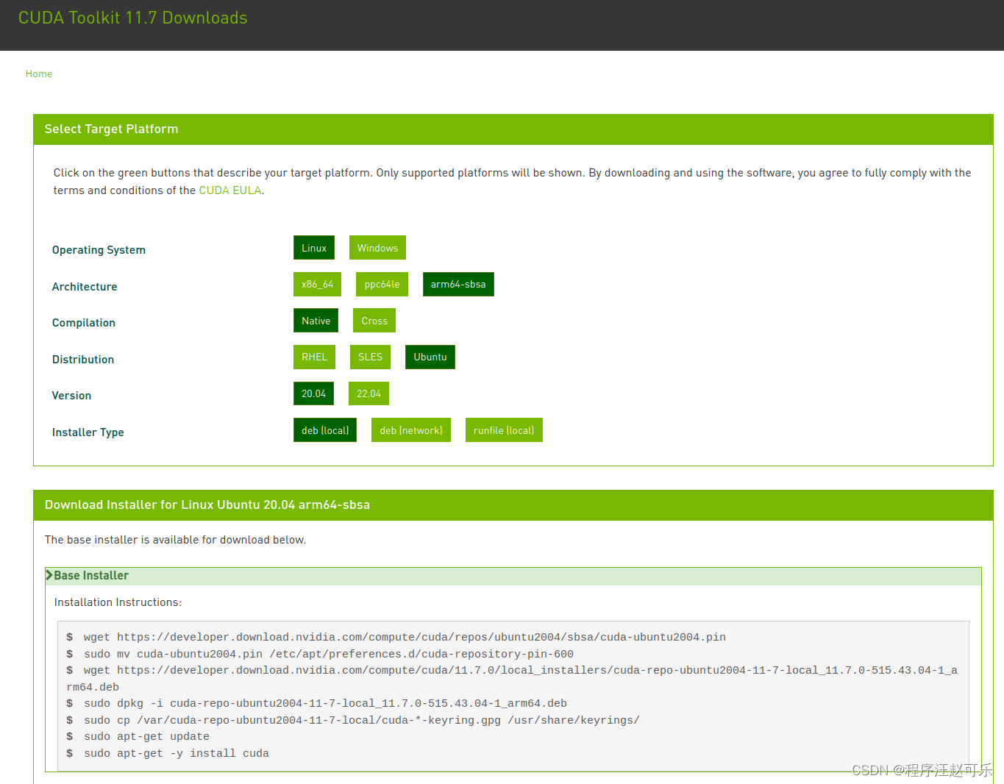Click the Compilation label
This screenshot has height=784, width=1004.
(x=84, y=323)
